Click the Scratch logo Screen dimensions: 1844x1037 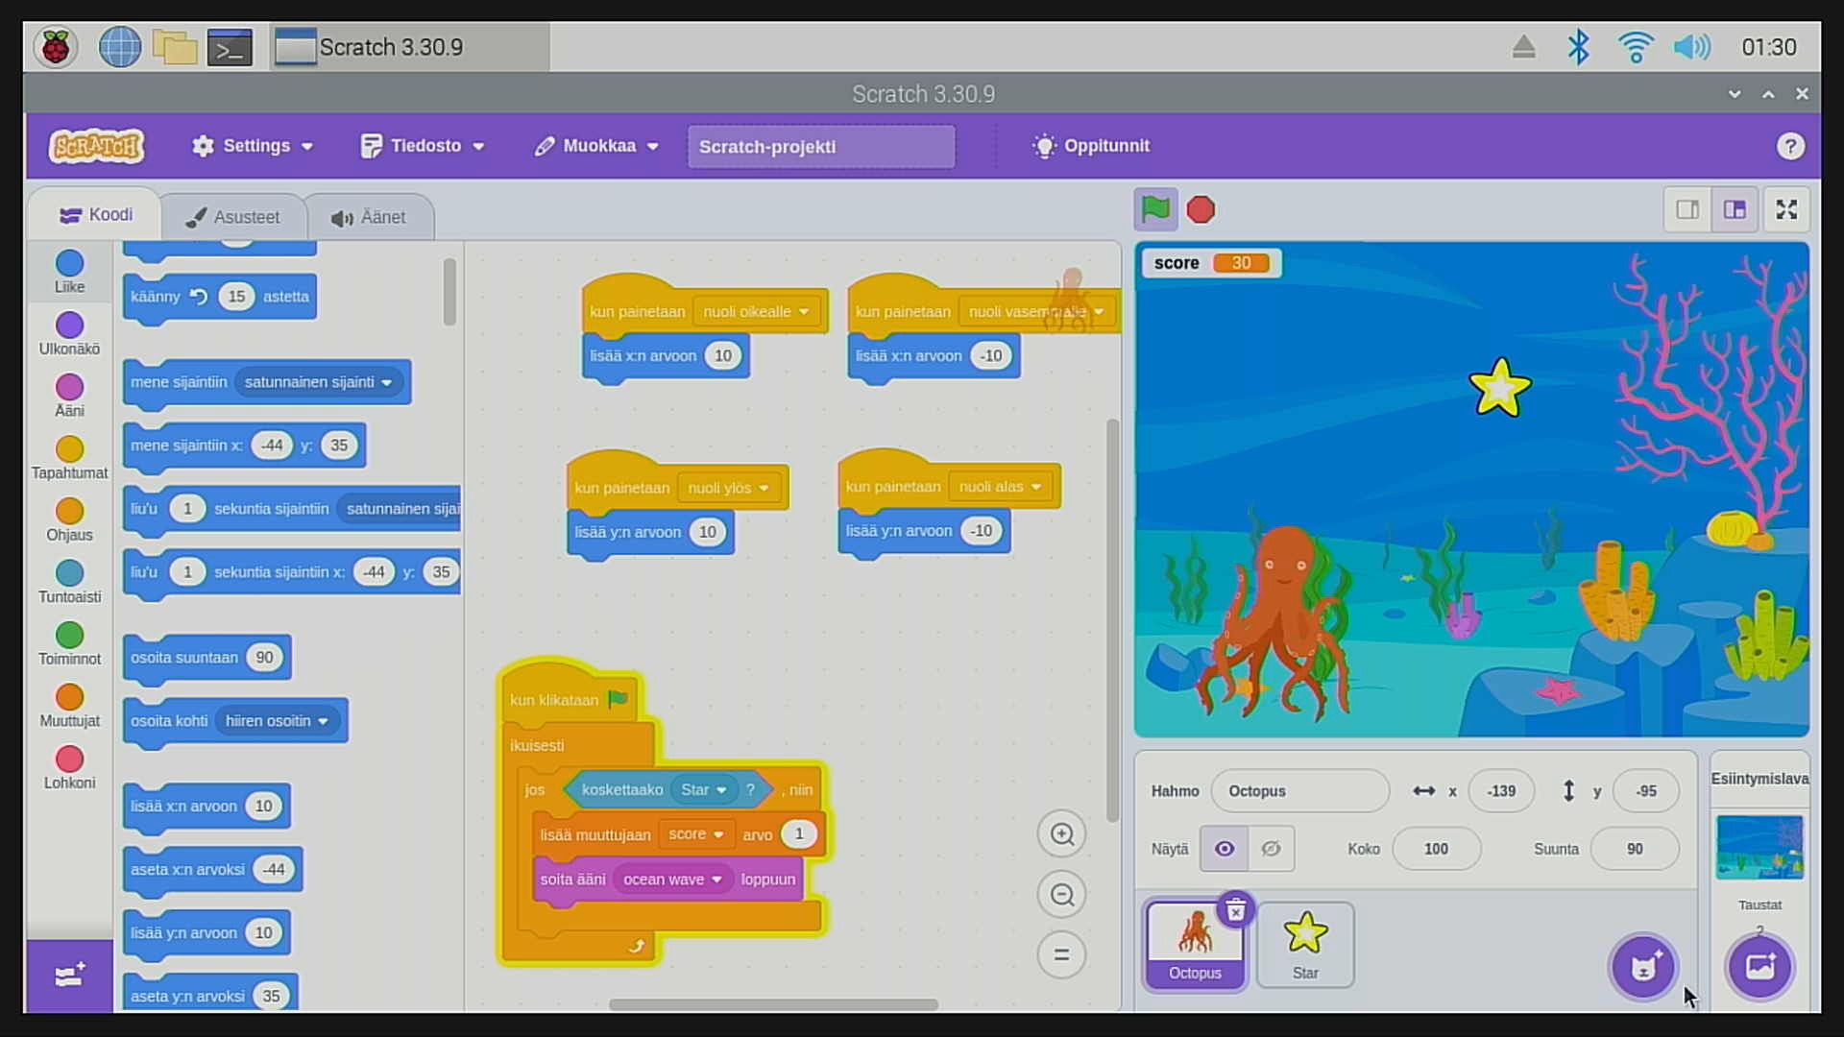97,146
